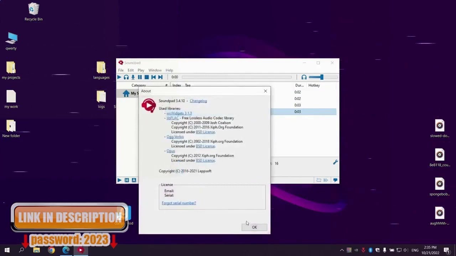Screen dimensions: 456x256
Task: Open BSD License link under libFLAC
Action: (x=205, y=132)
